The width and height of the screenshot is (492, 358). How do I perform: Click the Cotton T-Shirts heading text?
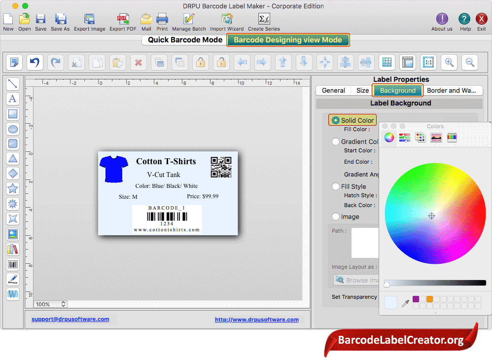click(166, 161)
